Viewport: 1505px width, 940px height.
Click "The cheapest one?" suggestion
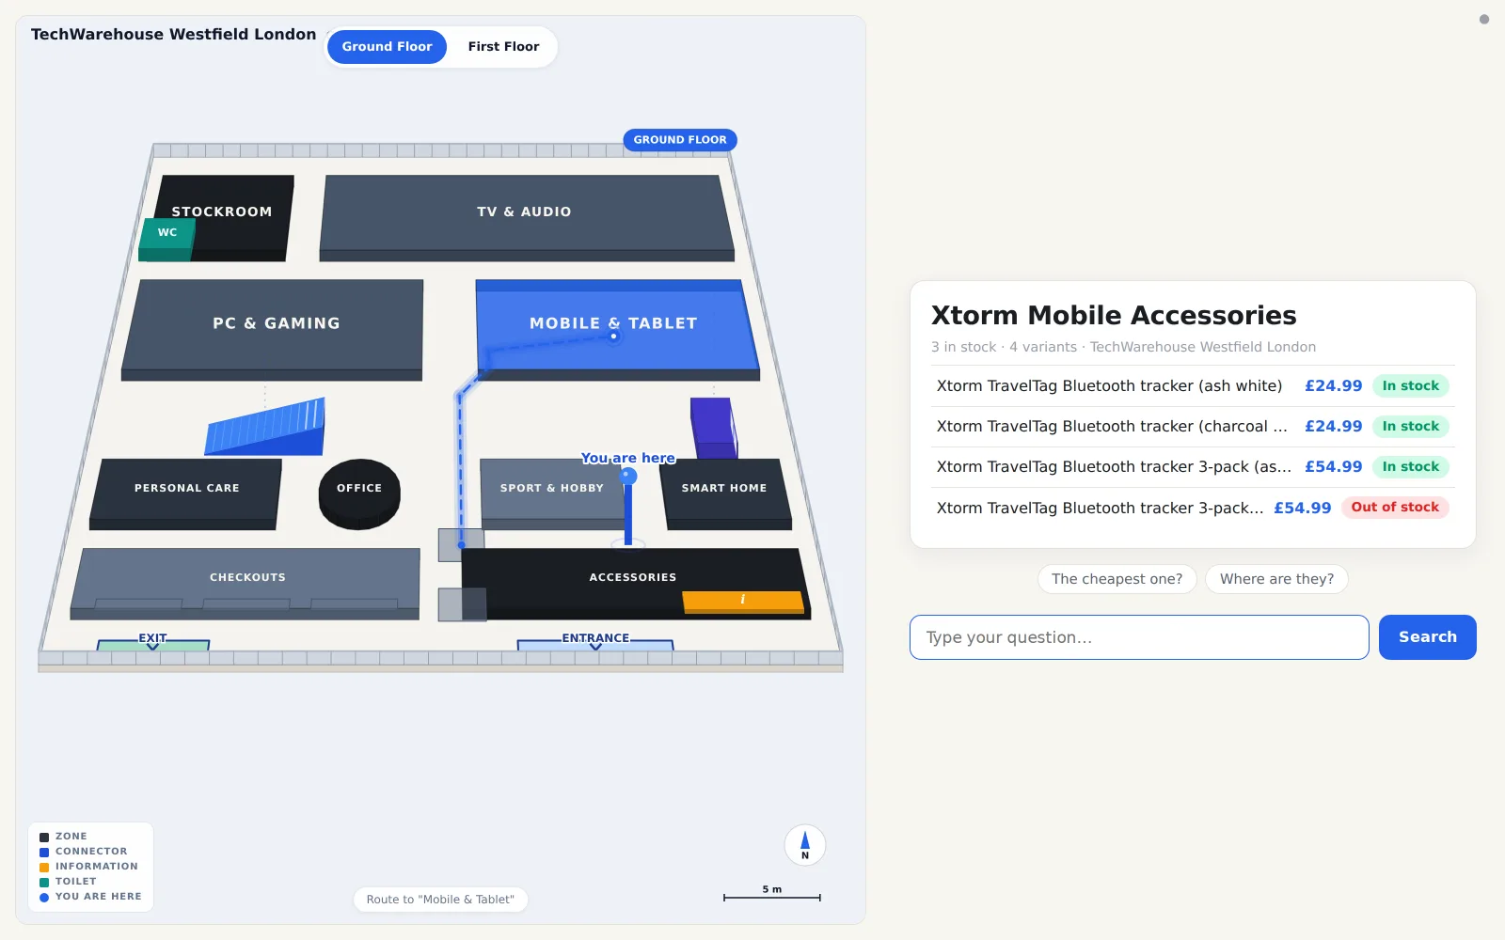pyautogui.click(x=1117, y=579)
